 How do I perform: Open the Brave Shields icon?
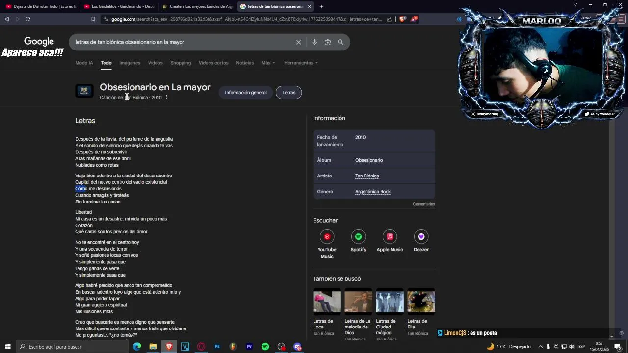pyautogui.click(x=402, y=19)
